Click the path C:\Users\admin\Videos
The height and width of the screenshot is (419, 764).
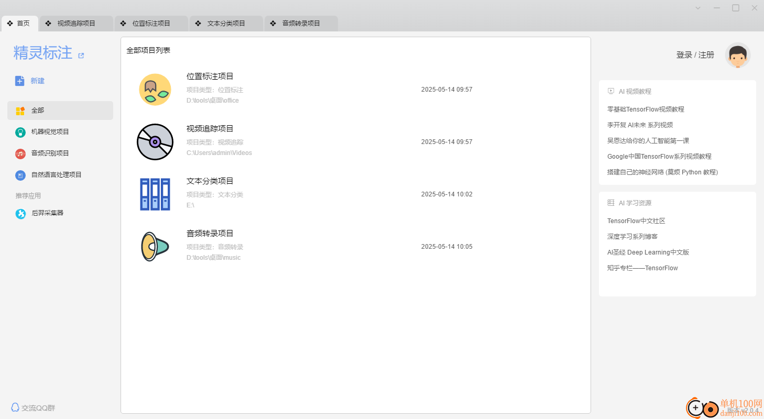pos(219,153)
